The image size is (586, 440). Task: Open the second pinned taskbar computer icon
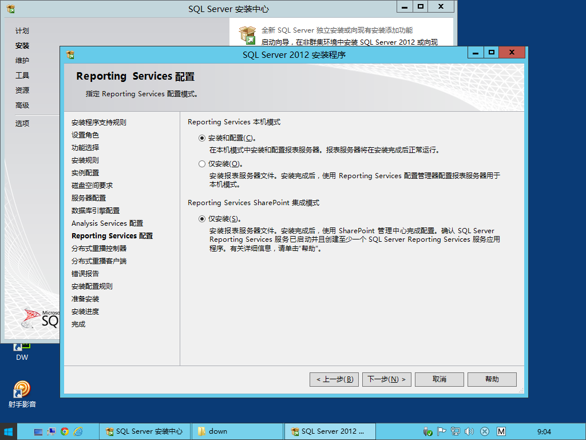[x=51, y=432]
